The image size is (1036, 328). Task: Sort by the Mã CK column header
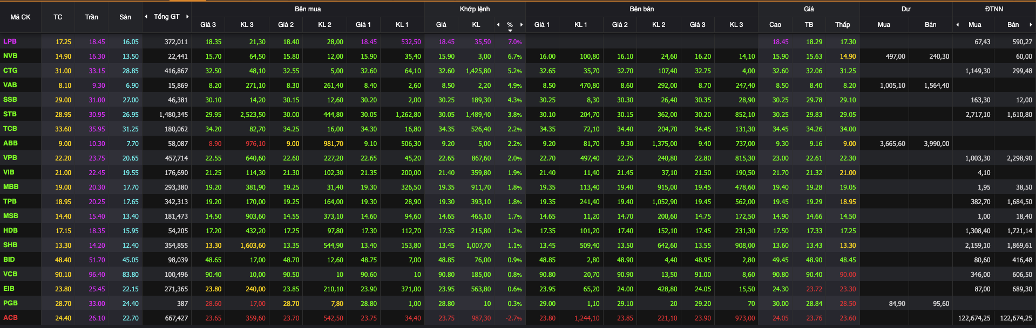coord(21,17)
